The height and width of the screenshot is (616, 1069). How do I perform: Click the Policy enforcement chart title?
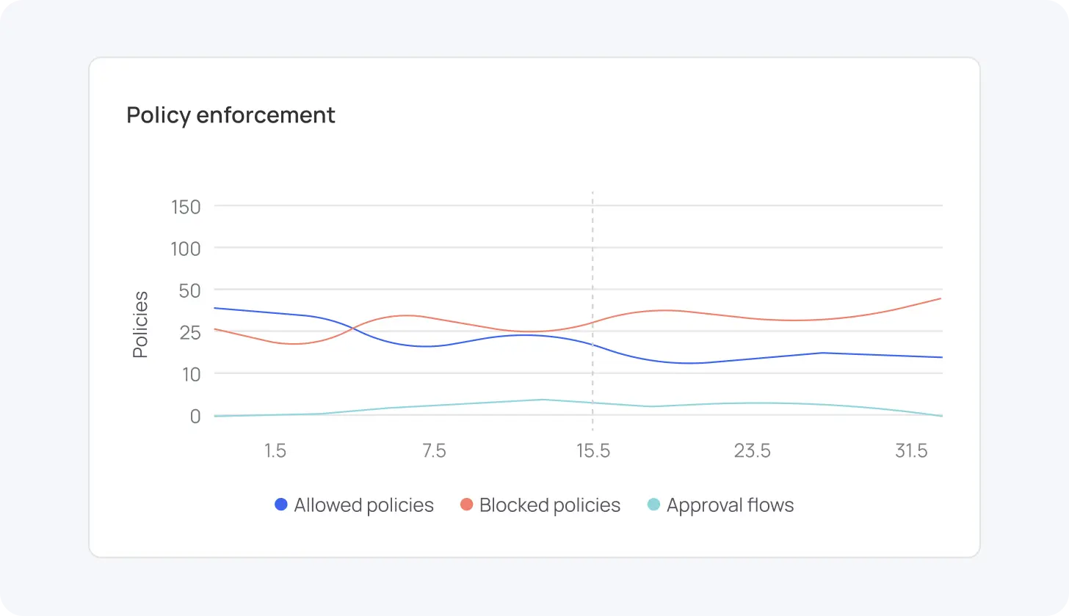point(231,115)
